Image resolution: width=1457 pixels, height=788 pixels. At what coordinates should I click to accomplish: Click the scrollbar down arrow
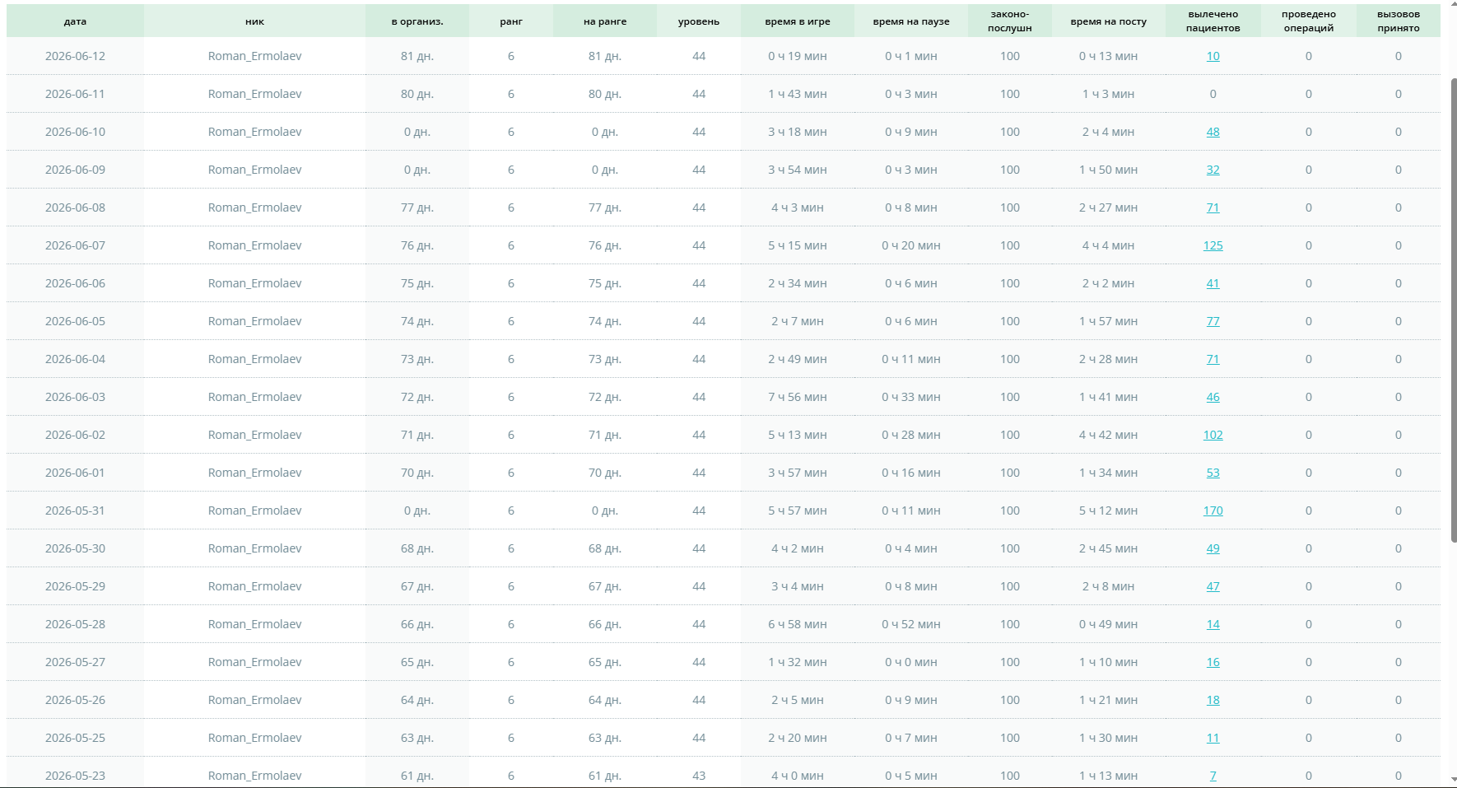point(1453,780)
